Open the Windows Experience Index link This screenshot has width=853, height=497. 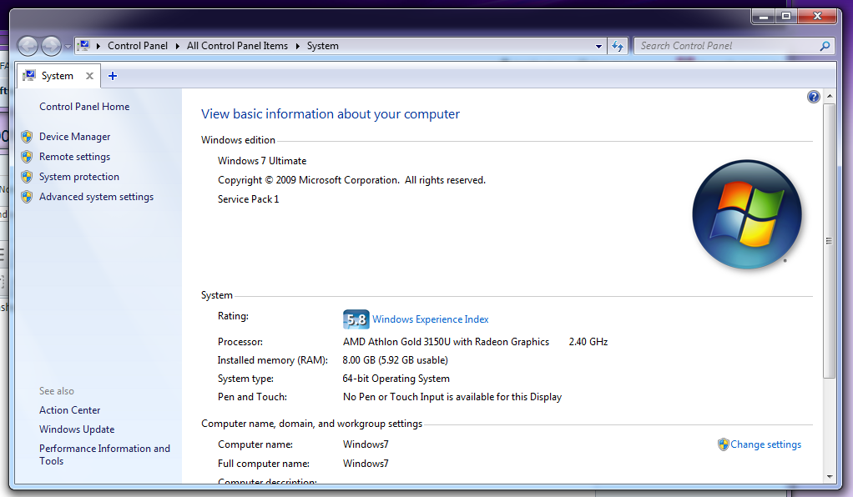430,319
